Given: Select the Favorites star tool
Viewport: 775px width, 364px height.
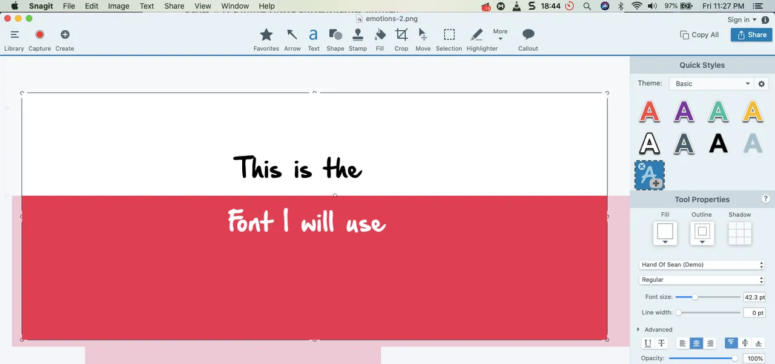Looking at the screenshot, I should [266, 34].
